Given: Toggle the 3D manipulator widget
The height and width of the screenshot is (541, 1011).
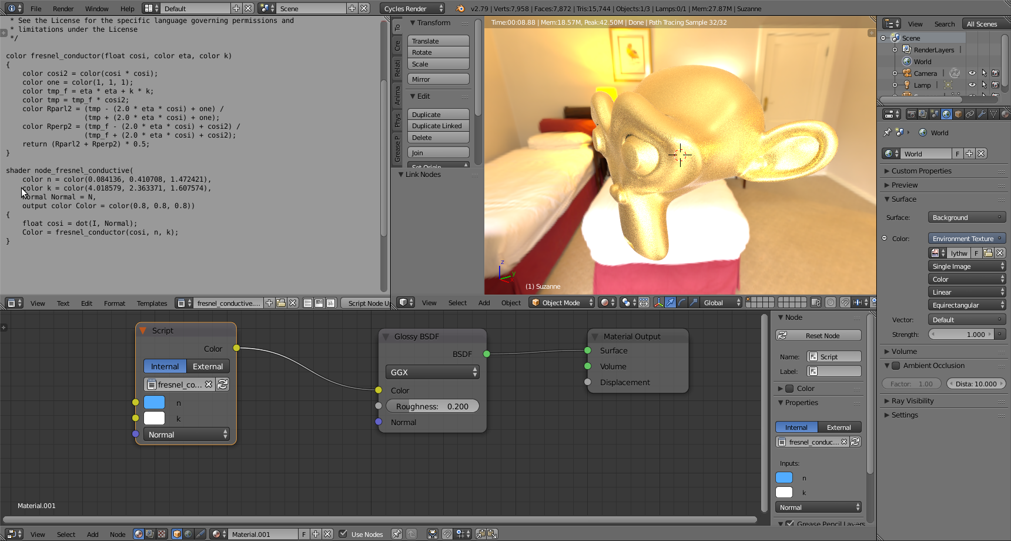Looking at the screenshot, I should 658,302.
